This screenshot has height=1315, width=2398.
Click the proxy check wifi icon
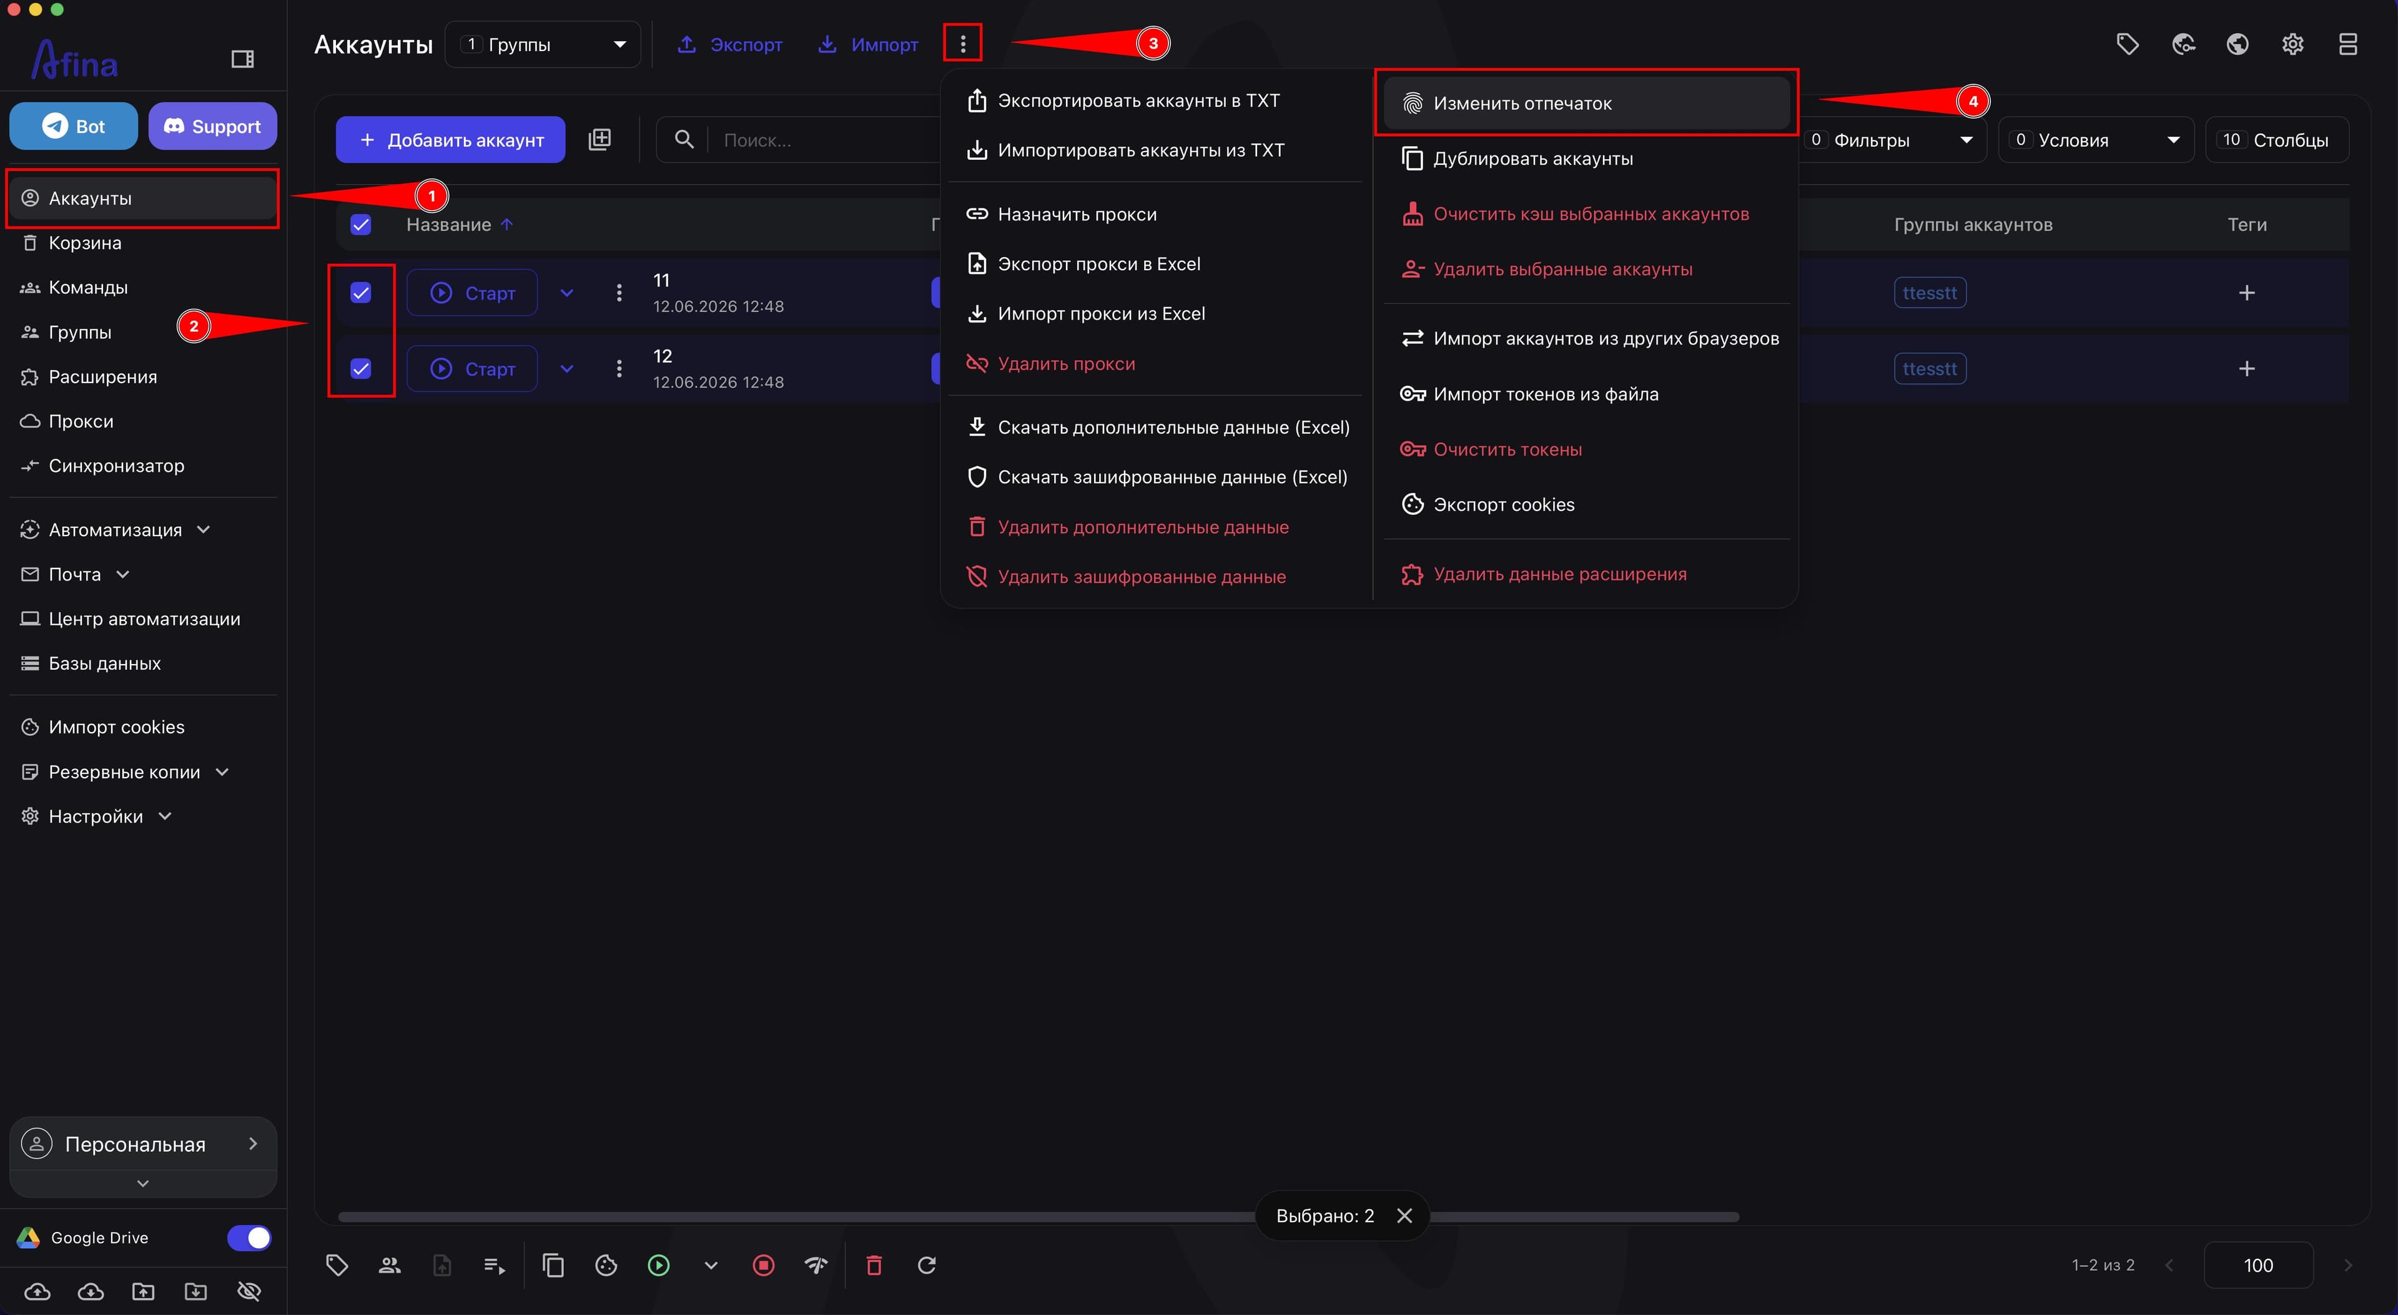(816, 1264)
